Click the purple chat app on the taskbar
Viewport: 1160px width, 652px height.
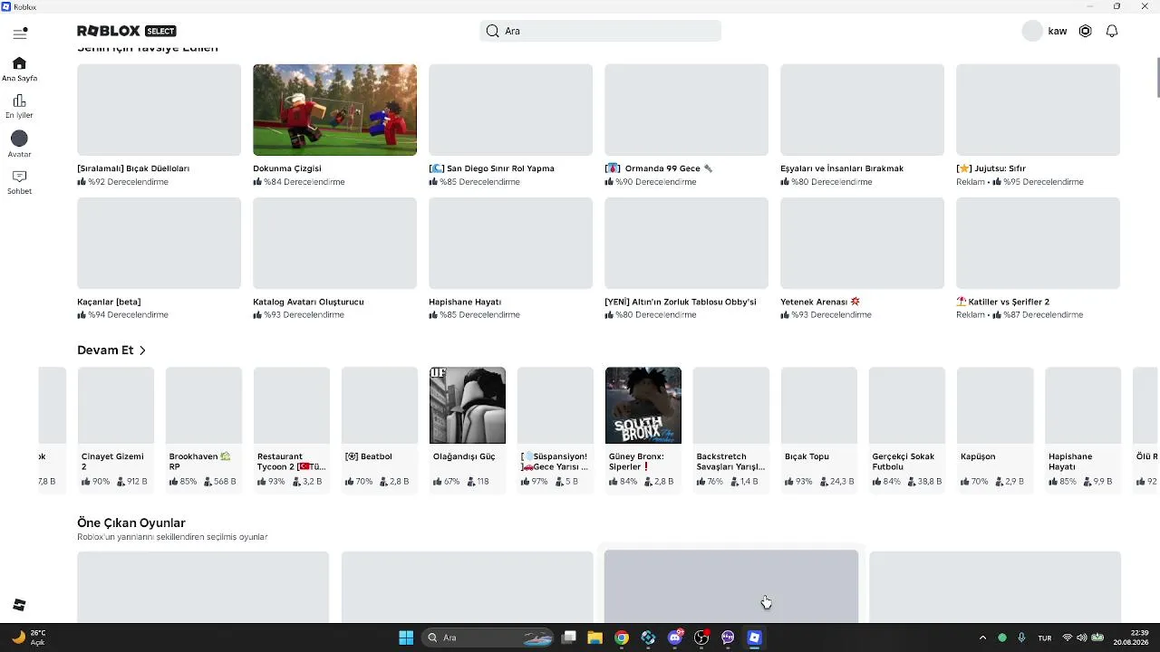click(728, 638)
